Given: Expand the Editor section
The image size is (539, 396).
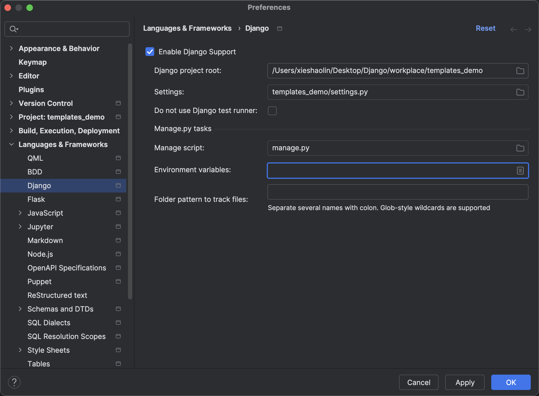Looking at the screenshot, I should pos(11,76).
